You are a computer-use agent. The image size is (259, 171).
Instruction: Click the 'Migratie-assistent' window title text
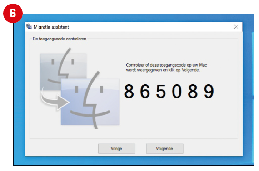[x=51, y=27]
